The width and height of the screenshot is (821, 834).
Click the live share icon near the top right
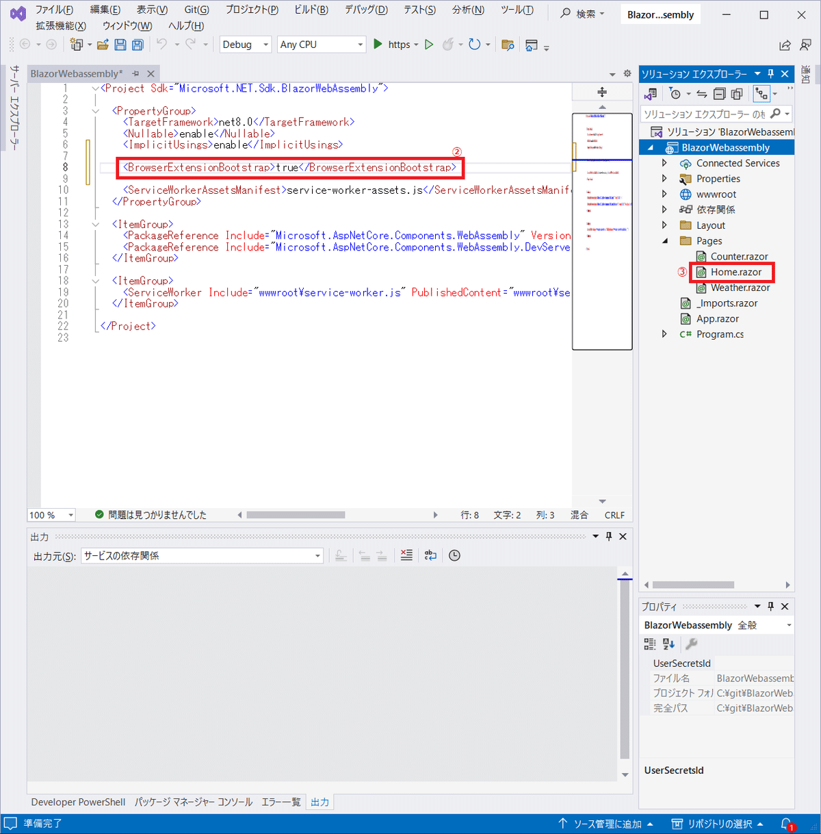click(785, 45)
